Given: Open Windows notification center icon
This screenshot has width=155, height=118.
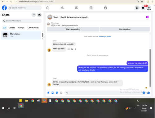Looking at the screenshot, I should point(151,108).
